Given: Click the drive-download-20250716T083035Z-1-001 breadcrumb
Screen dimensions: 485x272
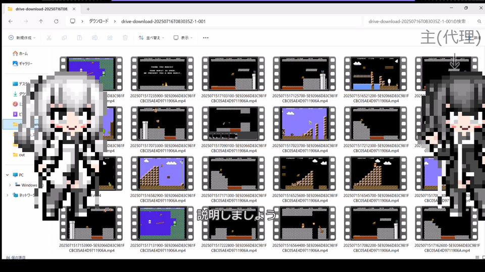Looking at the screenshot, I should click(x=163, y=21).
